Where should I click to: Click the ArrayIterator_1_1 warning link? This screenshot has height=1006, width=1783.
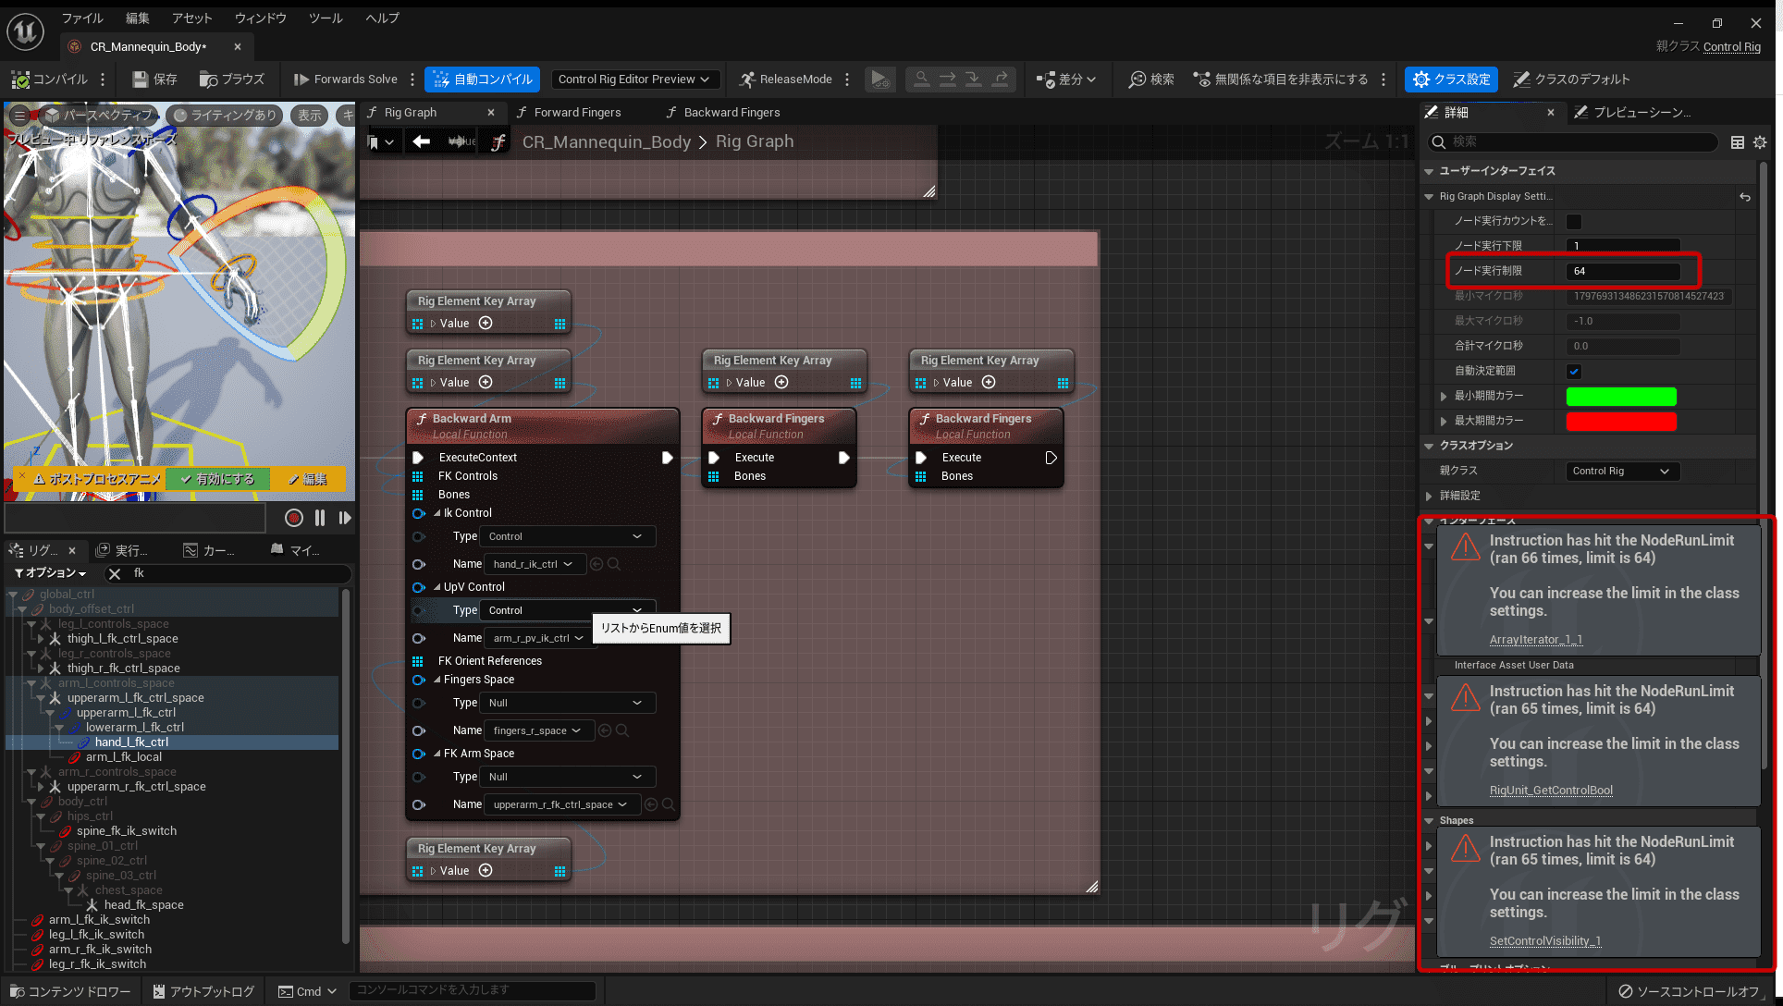click(x=1535, y=639)
